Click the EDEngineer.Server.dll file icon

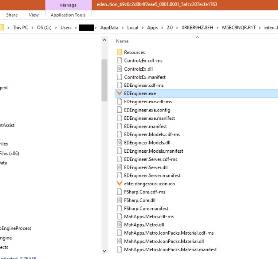click(x=120, y=167)
